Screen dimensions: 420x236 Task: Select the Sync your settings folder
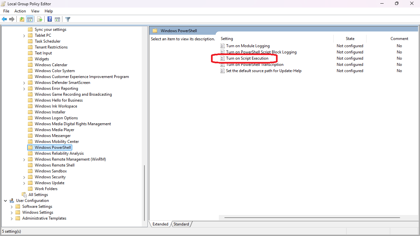(x=51, y=29)
